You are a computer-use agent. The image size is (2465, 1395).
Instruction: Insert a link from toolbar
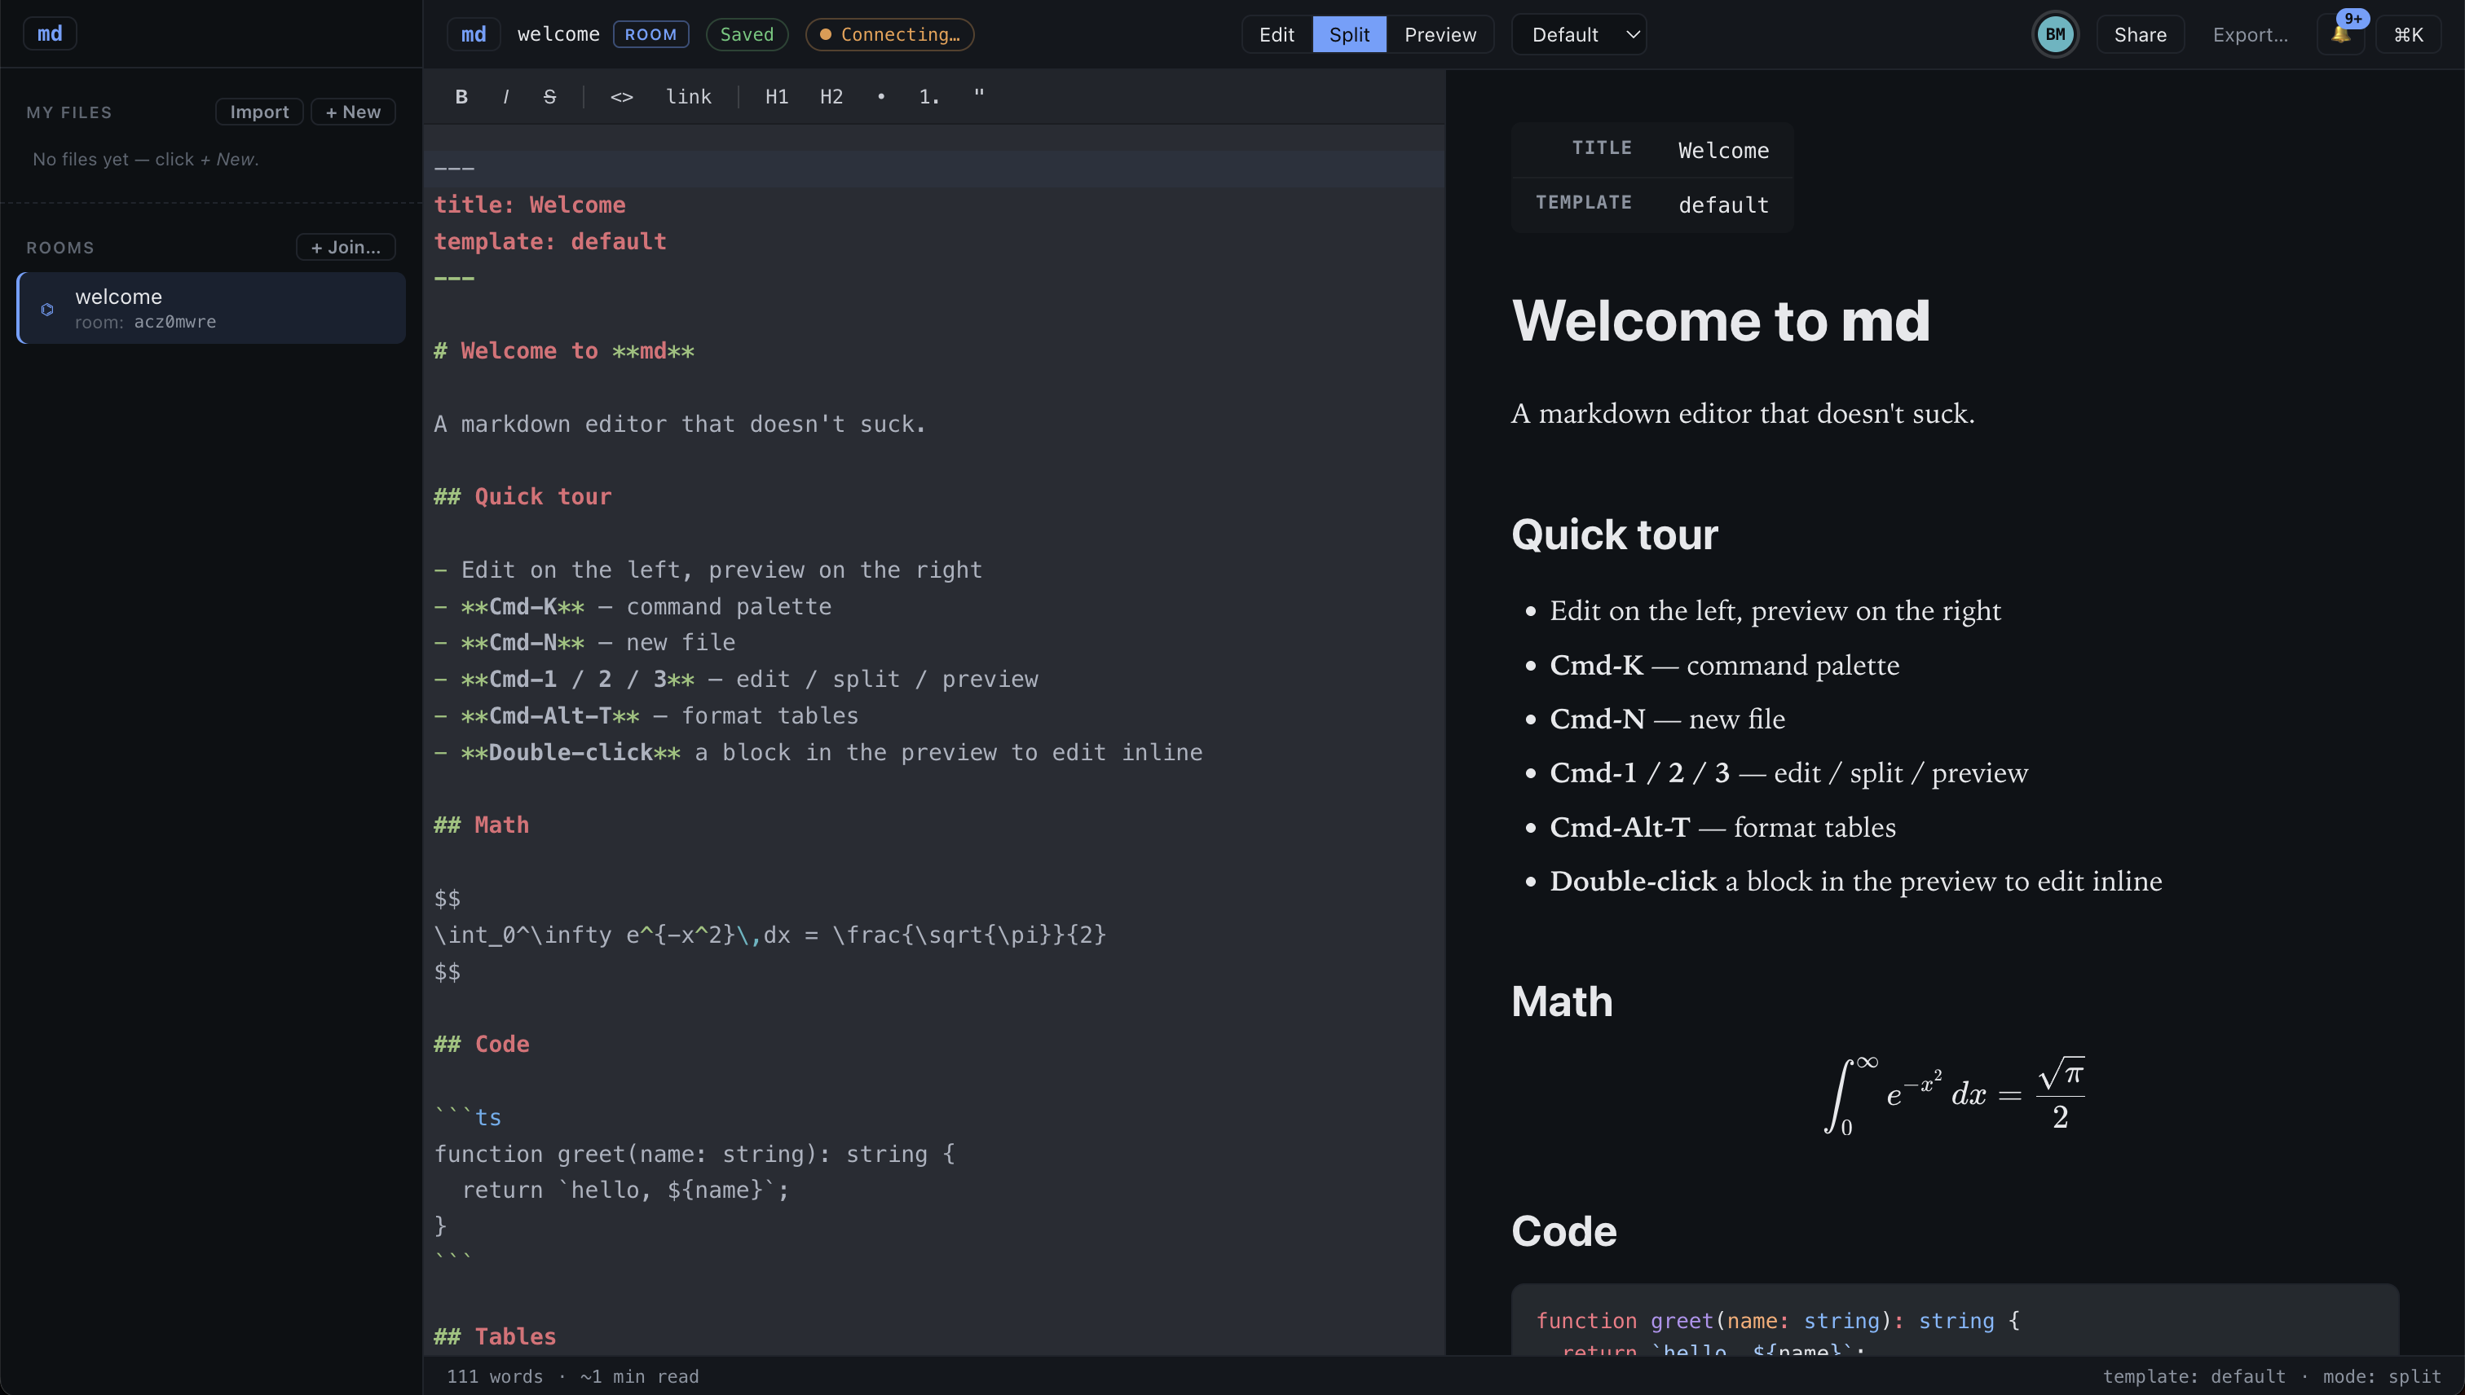point(688,97)
